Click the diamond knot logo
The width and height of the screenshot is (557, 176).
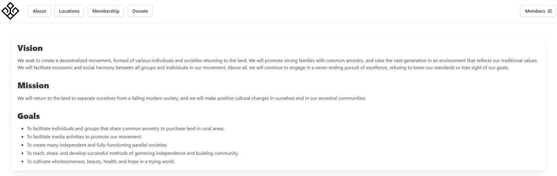pyautogui.click(x=10, y=11)
